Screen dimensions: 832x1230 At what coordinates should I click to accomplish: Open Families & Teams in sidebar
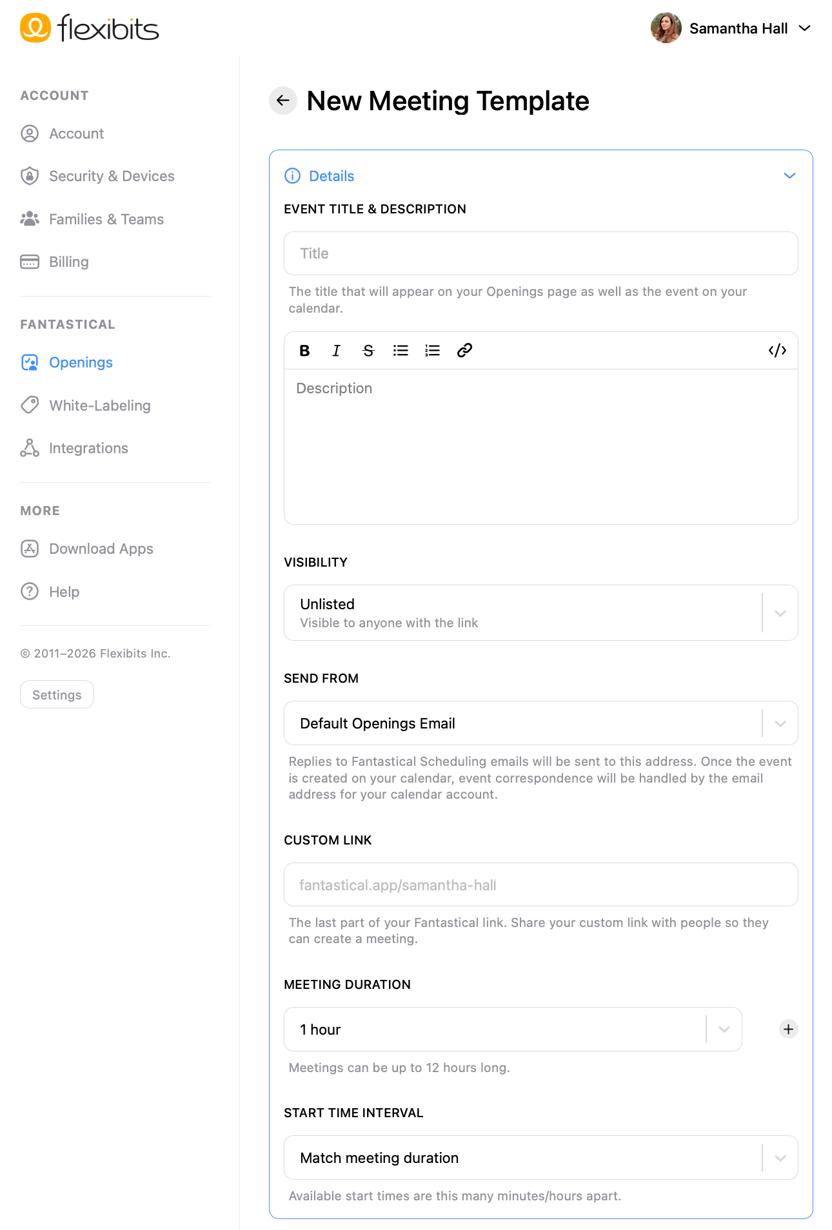coord(92,219)
